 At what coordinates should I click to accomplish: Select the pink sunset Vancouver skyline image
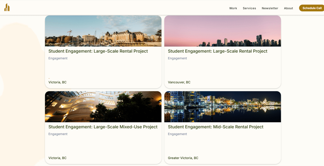pos(222,31)
